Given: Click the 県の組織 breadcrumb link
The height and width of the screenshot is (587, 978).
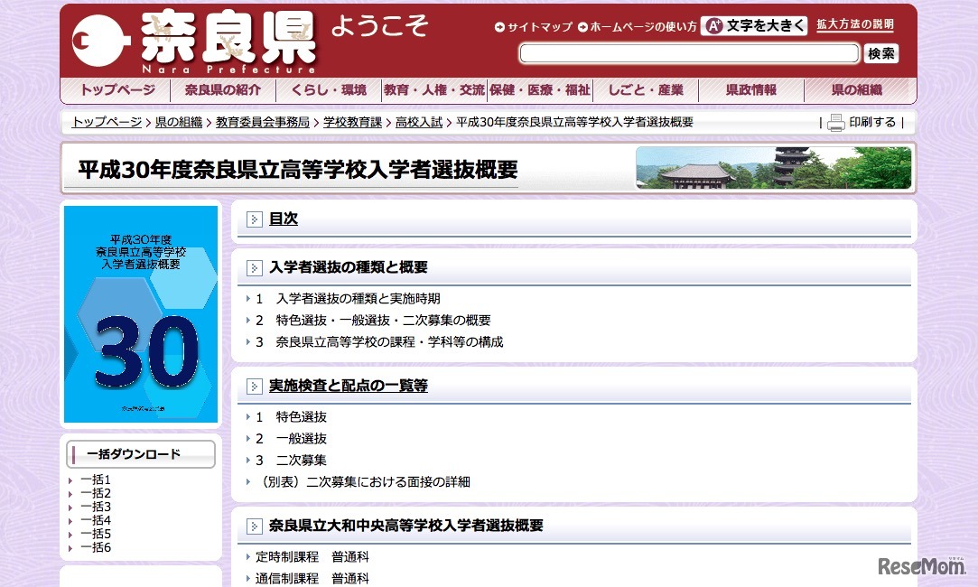Looking at the screenshot, I should coord(179,122).
